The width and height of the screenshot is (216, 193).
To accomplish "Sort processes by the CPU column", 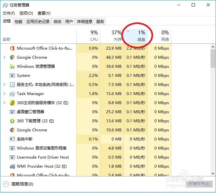I will [88, 36].
